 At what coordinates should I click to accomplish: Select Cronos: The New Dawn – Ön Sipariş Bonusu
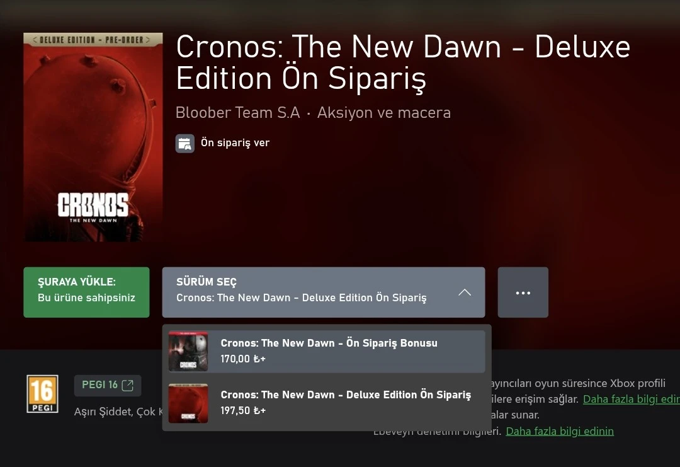point(327,351)
